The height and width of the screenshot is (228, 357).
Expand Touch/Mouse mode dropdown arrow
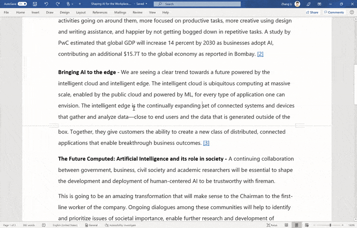pos(72,4)
